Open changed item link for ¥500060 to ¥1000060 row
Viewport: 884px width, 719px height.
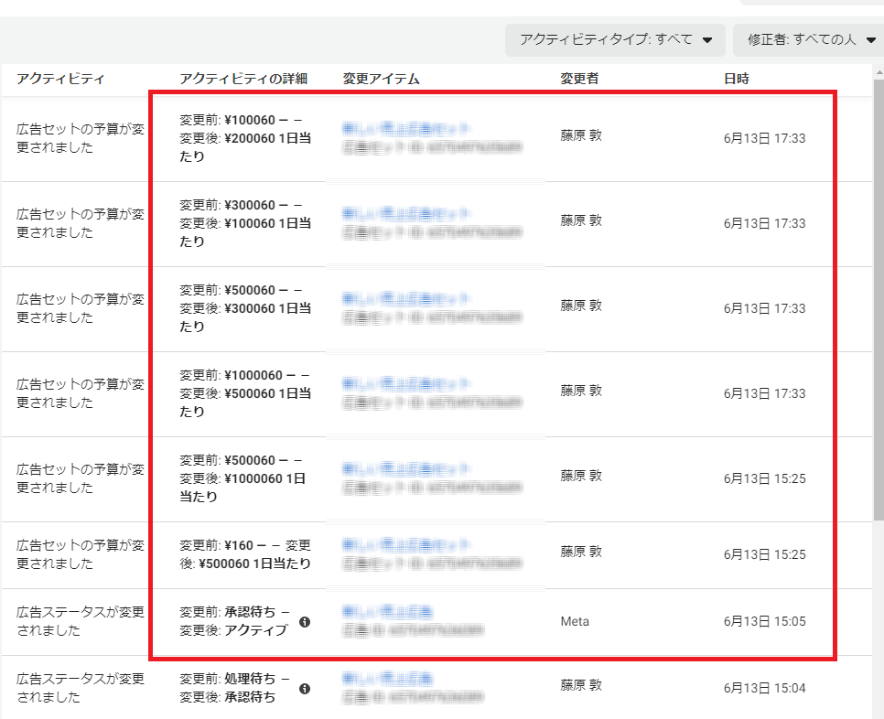407,469
